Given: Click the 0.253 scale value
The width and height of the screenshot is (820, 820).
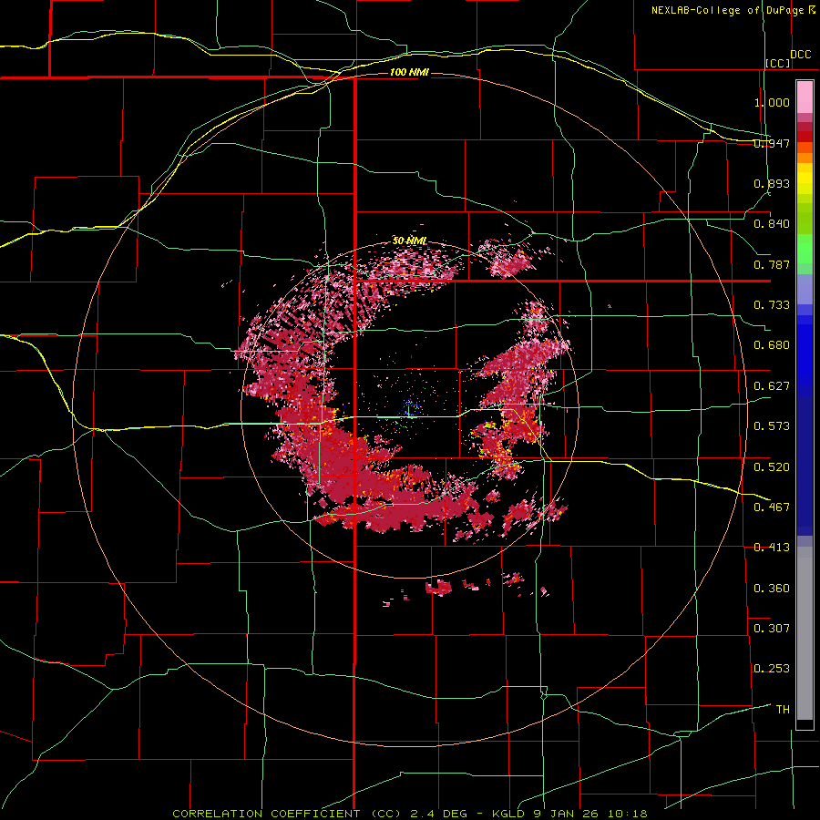Looking at the screenshot, I should click(x=772, y=669).
